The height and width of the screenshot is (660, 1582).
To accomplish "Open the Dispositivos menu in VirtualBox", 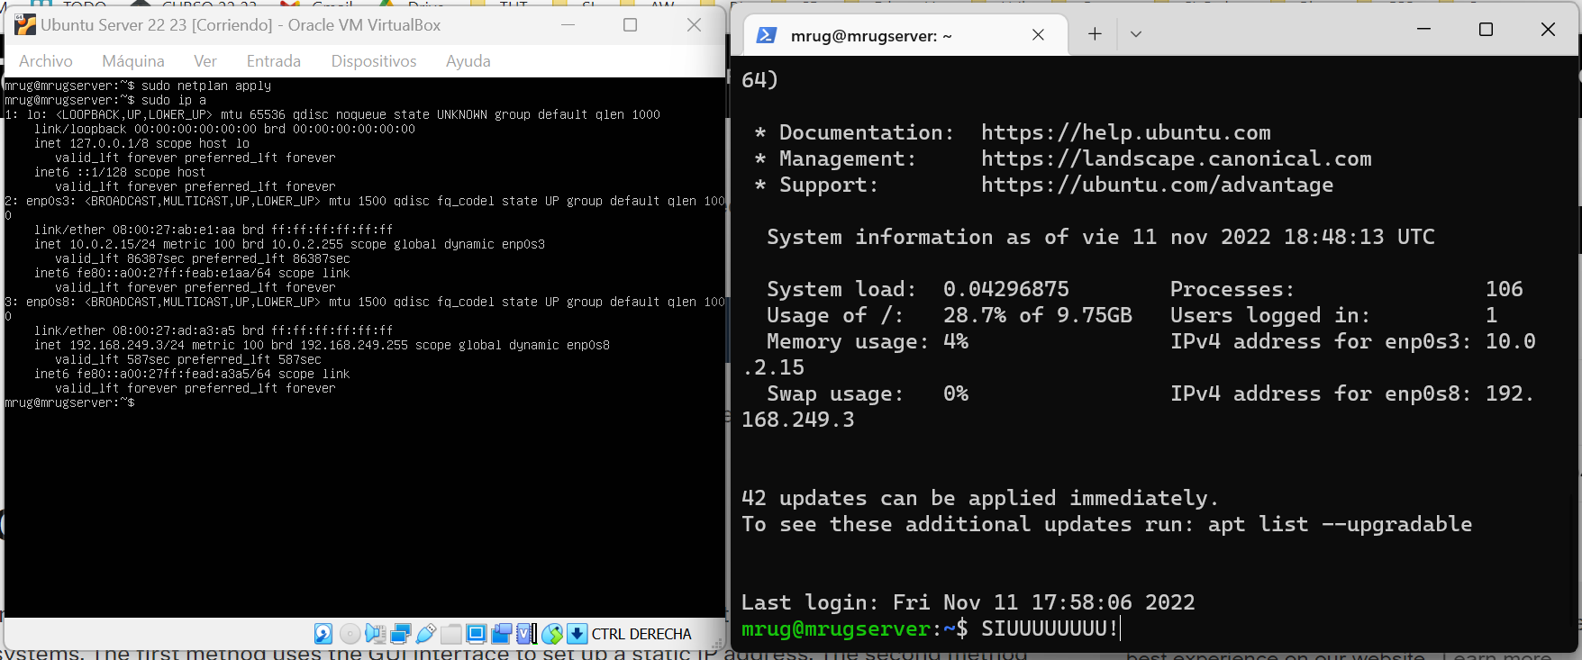I will coord(374,61).
